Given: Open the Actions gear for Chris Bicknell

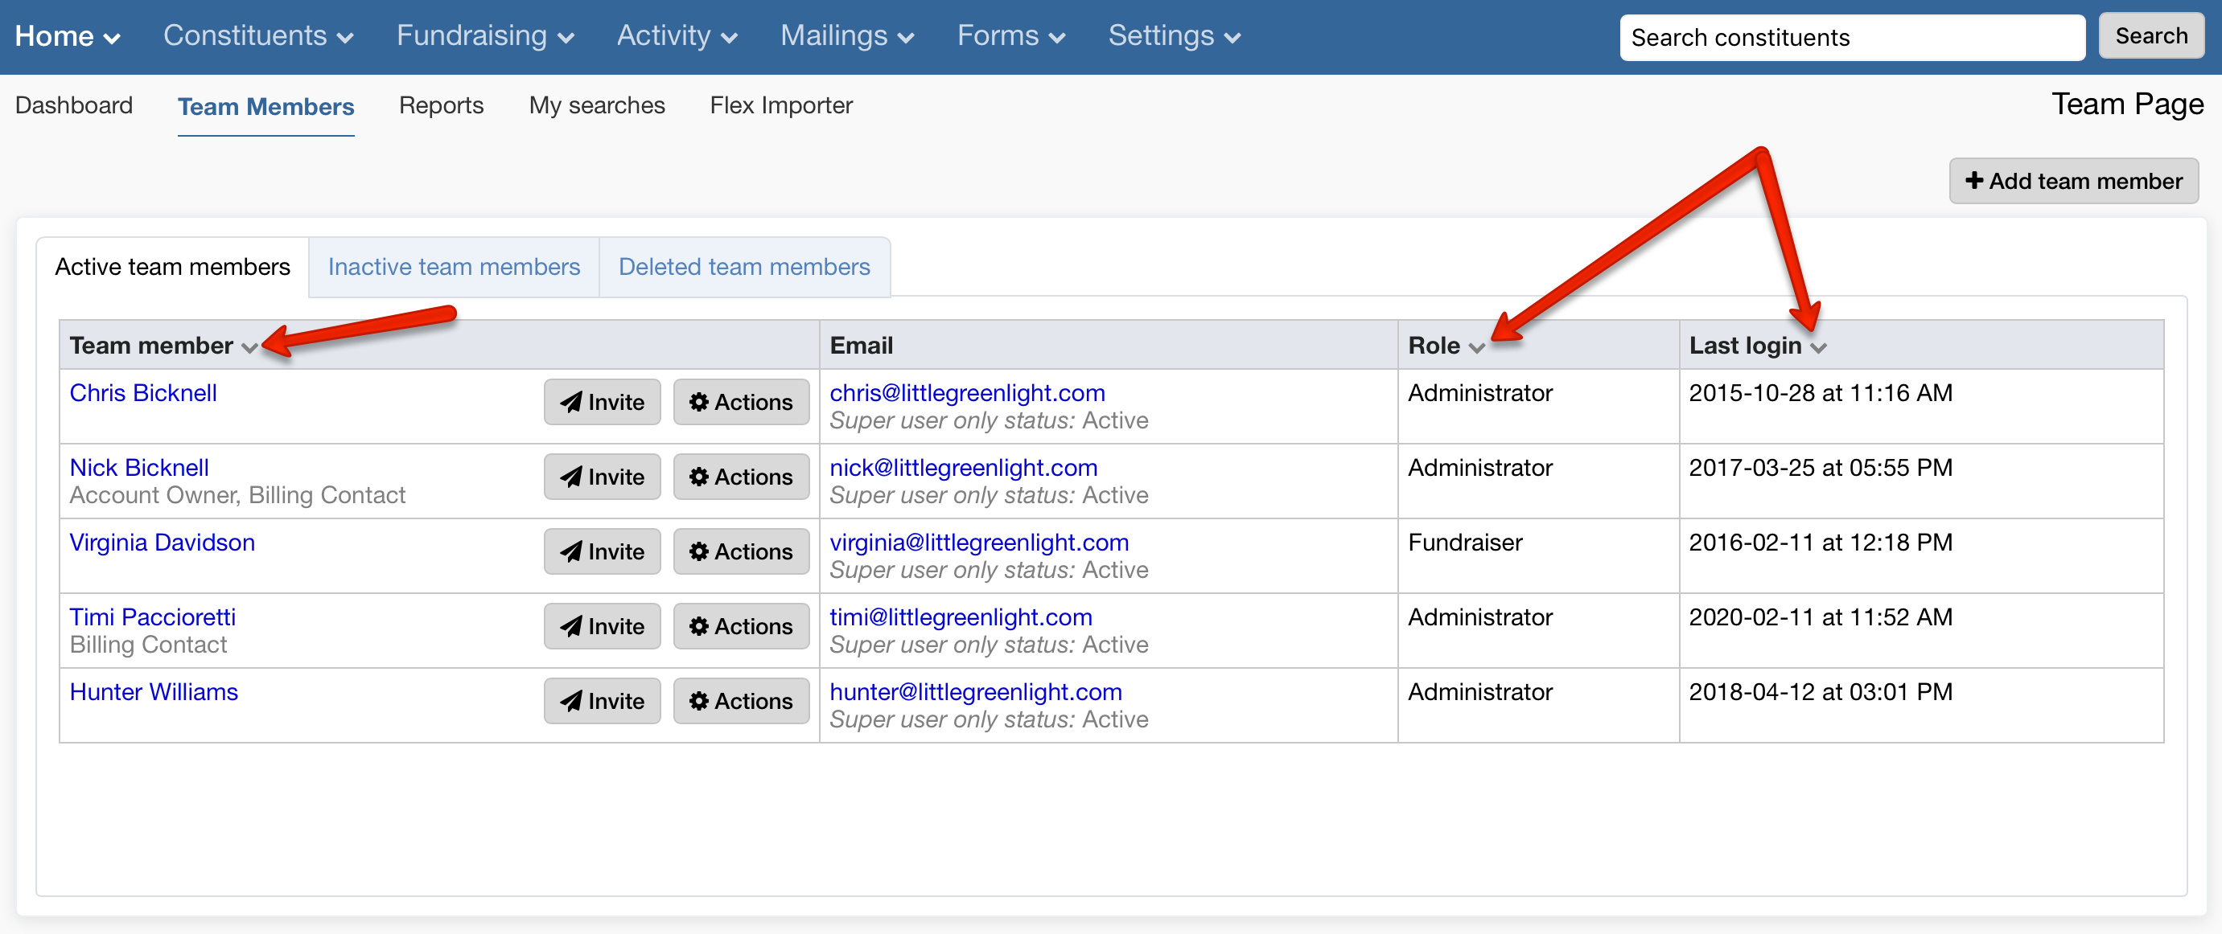Looking at the screenshot, I should (x=701, y=402).
